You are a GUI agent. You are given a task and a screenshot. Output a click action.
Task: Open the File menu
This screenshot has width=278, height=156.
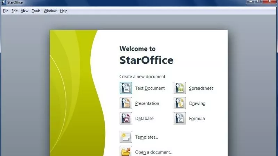pyautogui.click(x=5, y=11)
